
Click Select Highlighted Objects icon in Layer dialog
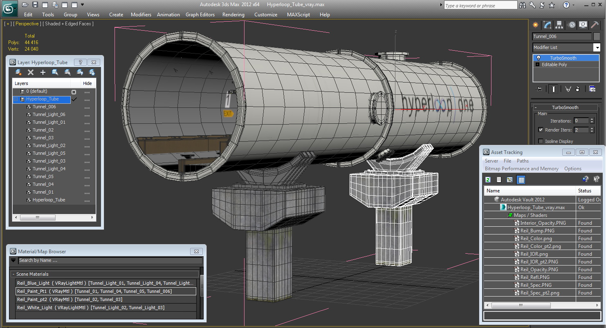tap(55, 72)
